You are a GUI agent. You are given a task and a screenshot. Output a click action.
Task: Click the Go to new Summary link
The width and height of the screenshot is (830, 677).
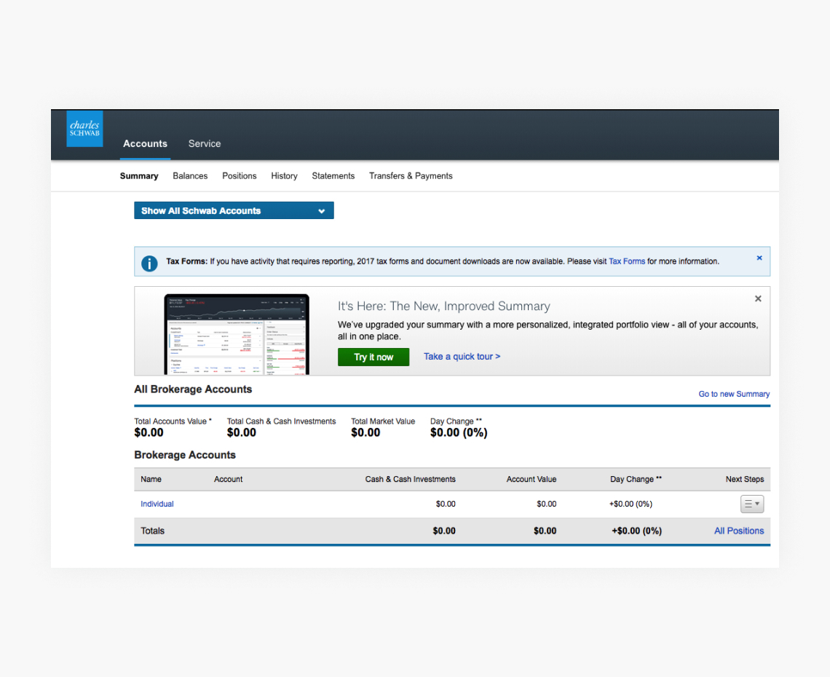click(734, 394)
